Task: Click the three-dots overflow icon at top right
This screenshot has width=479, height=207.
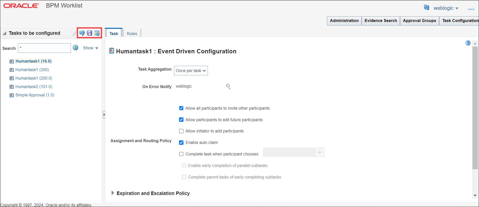Action: coord(471,9)
